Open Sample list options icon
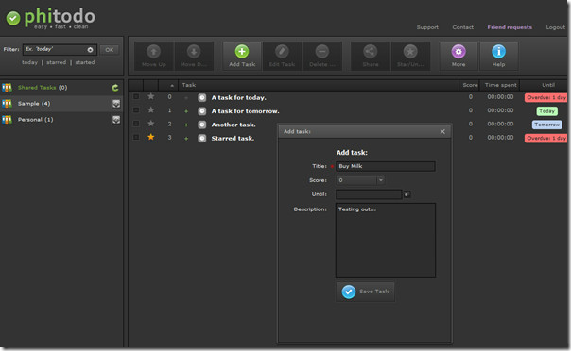 coord(116,104)
